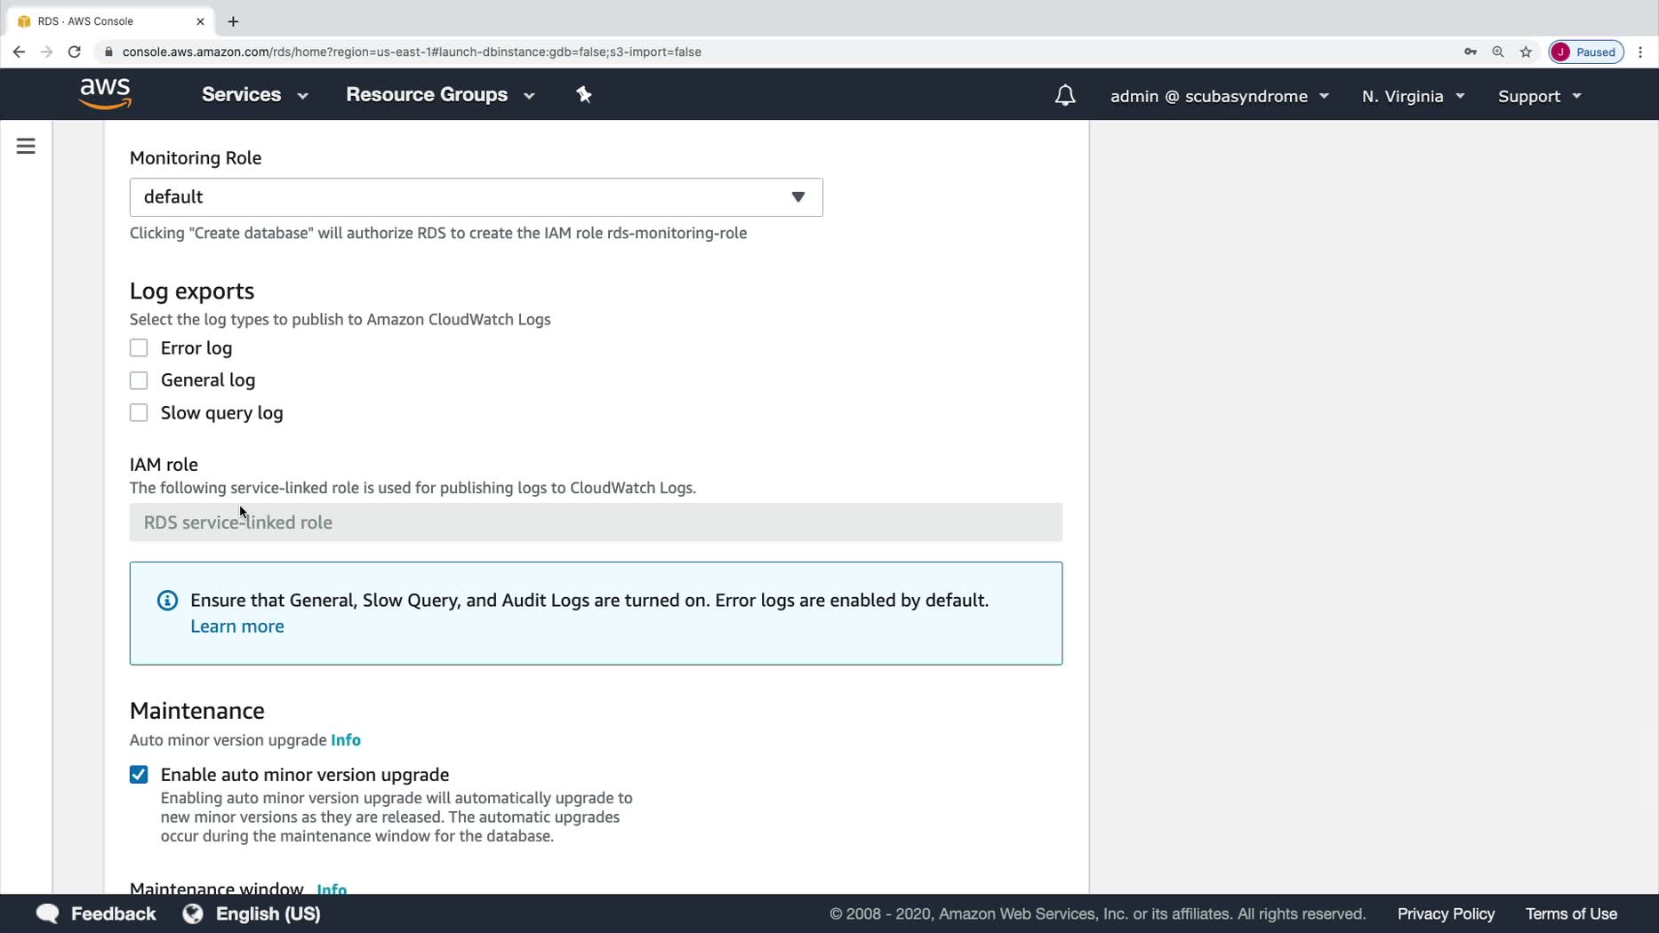Follow the Learn more link

[237, 626]
